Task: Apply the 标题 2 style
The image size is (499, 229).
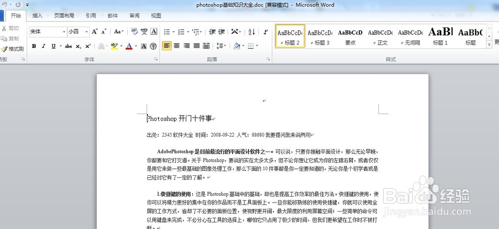Action: [290, 36]
